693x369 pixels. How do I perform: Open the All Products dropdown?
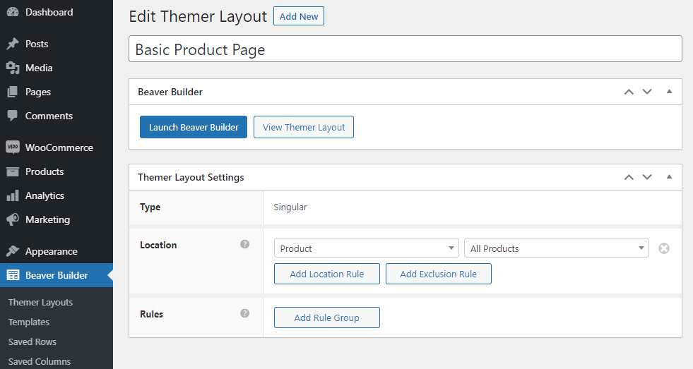click(x=557, y=248)
